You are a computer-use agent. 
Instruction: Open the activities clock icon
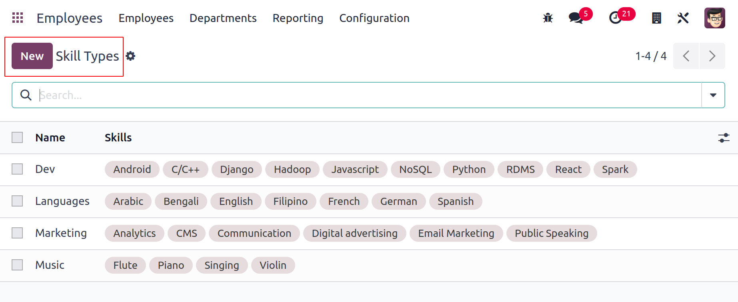click(x=615, y=18)
